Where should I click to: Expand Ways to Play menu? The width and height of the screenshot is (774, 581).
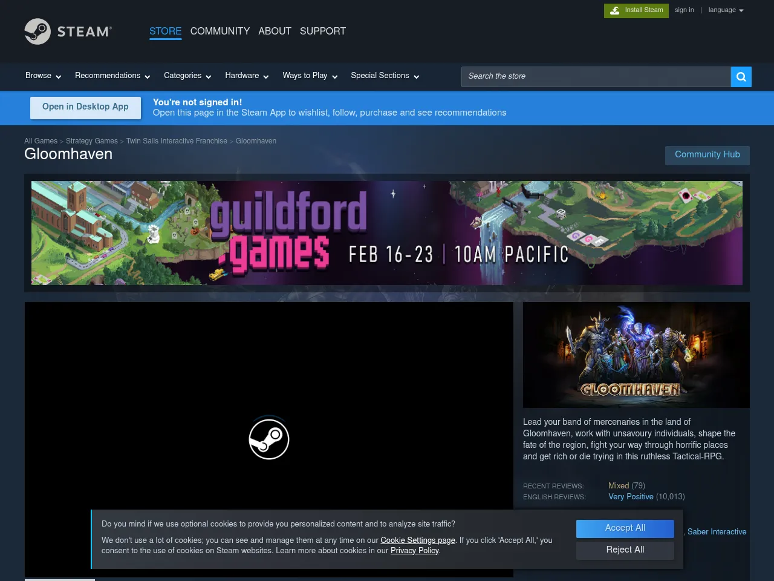(x=310, y=76)
